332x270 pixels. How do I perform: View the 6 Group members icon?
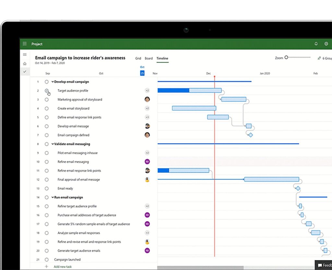(x=320, y=58)
